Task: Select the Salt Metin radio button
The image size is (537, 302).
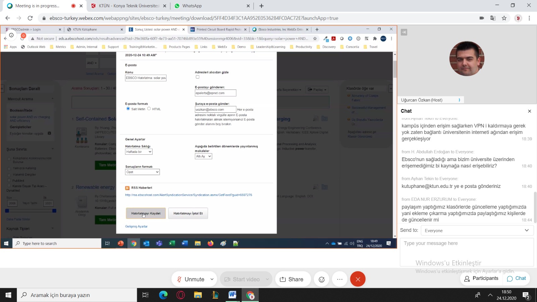Action: tap(128, 109)
